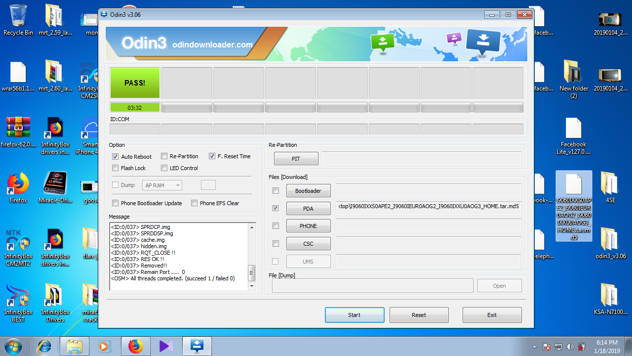Tick the checkbox beside the Bootloader button

[x=276, y=191]
